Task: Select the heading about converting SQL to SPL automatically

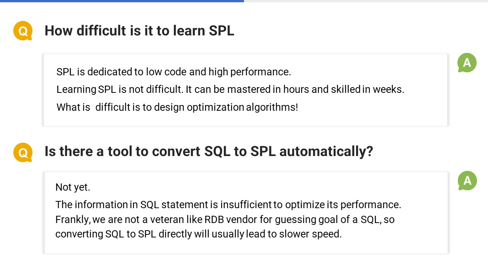Action: click(x=209, y=151)
